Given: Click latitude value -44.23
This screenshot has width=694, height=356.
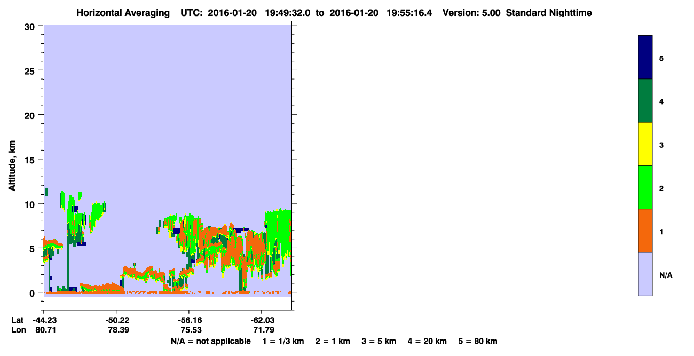Looking at the screenshot, I should coord(44,320).
